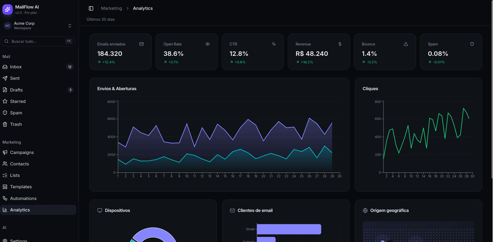Image resolution: width=494 pixels, height=242 pixels.
Task: Click the Analytics breadcrumb title
Action: (x=143, y=9)
